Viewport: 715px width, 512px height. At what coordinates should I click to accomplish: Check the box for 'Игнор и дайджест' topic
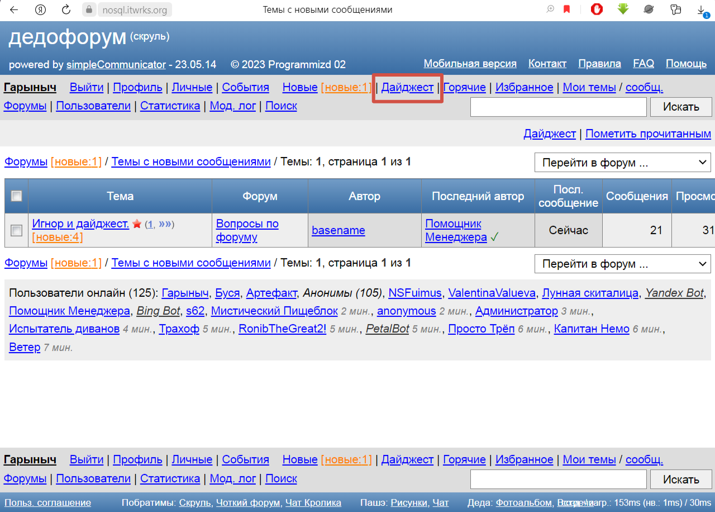click(17, 230)
